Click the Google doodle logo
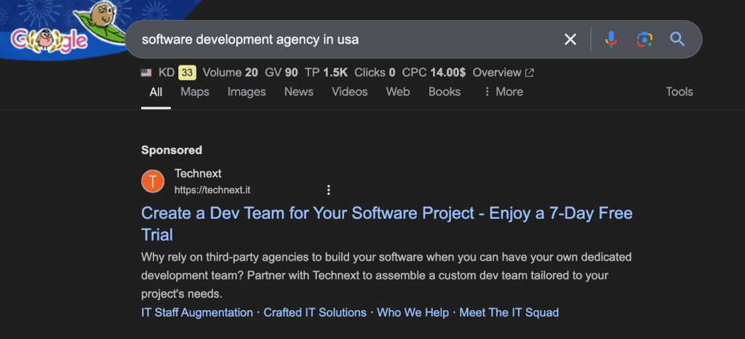 click(49, 39)
